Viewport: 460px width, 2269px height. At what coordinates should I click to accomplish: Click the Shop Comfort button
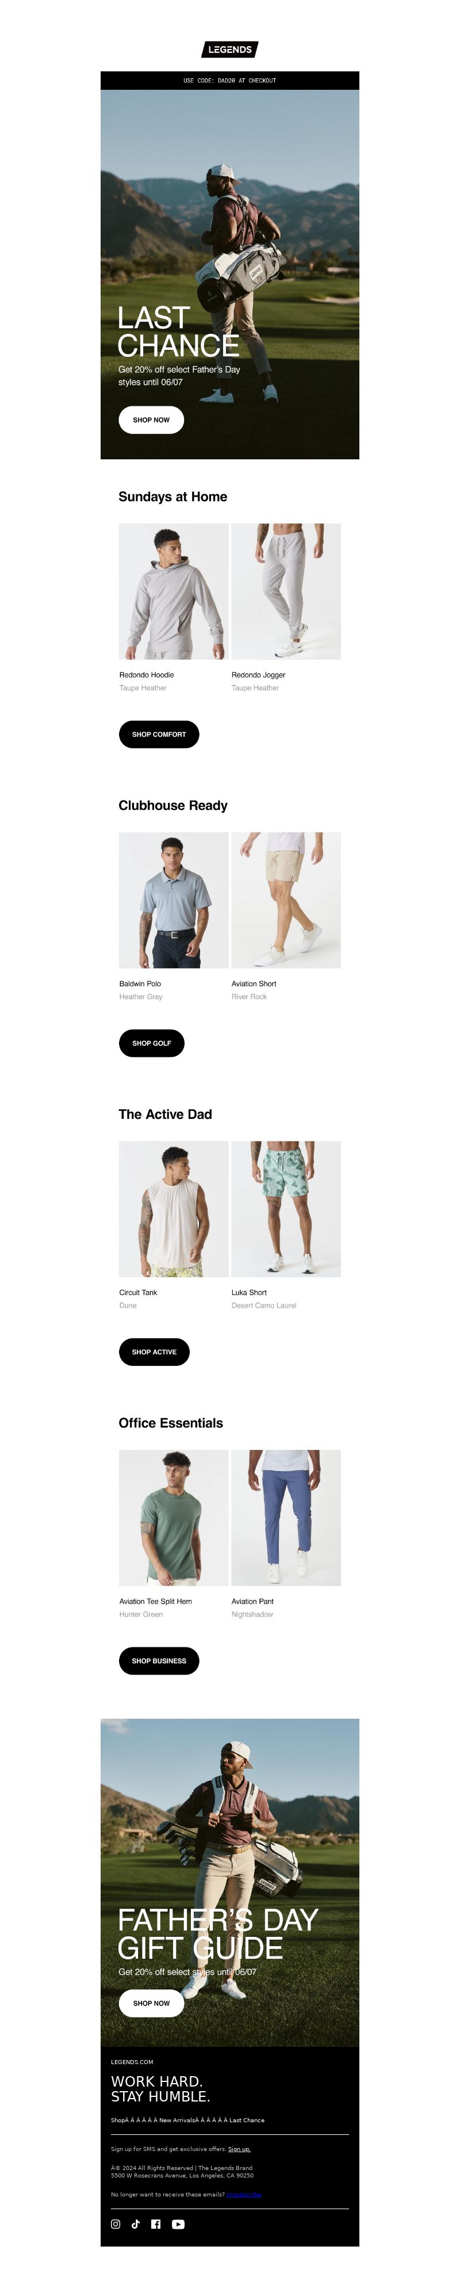[x=159, y=734]
